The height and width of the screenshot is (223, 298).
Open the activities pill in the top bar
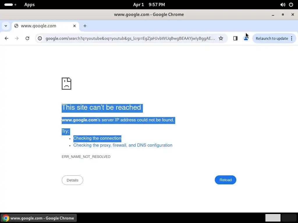(x=10, y=5)
